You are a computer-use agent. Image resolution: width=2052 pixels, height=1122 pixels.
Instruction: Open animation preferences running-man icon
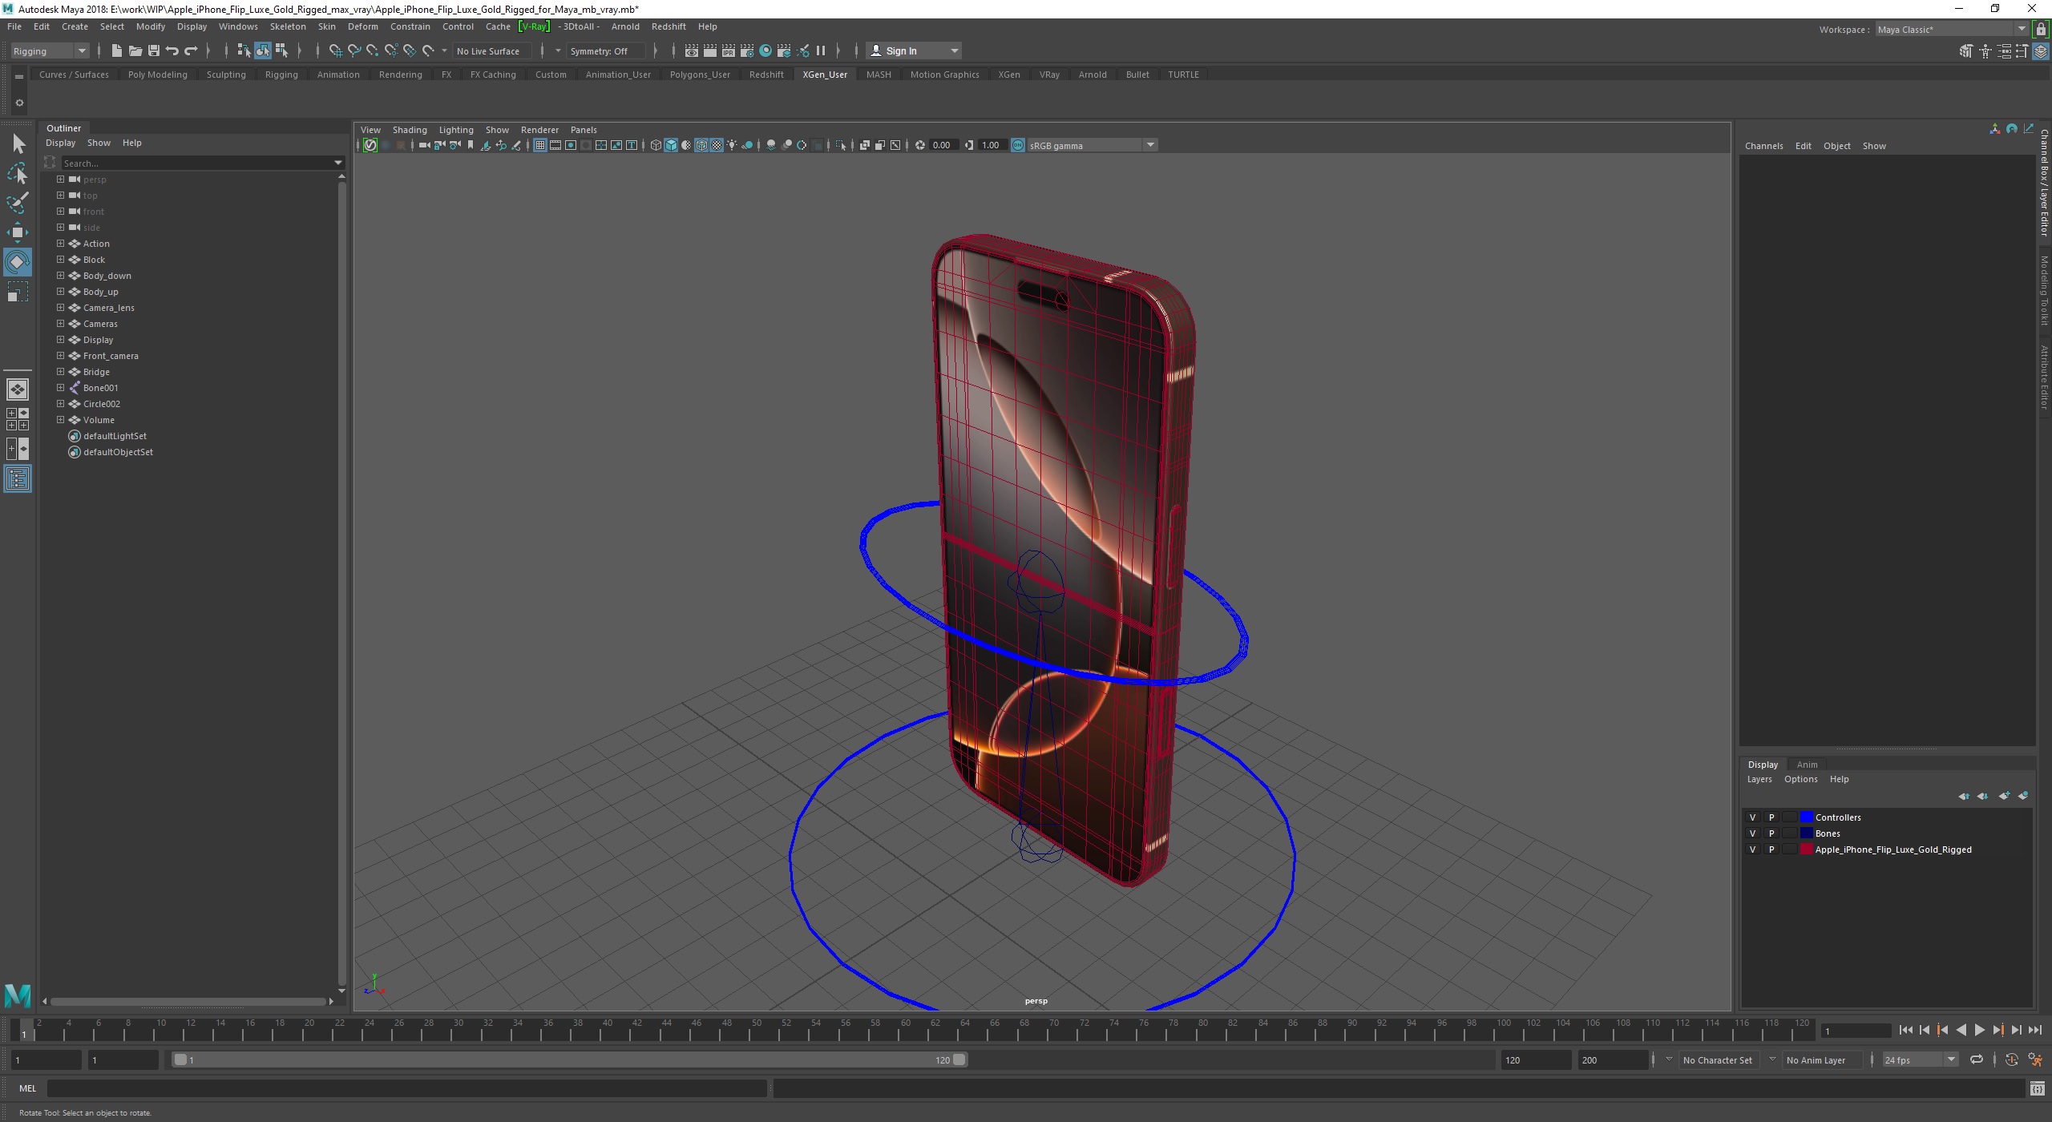(2034, 1059)
